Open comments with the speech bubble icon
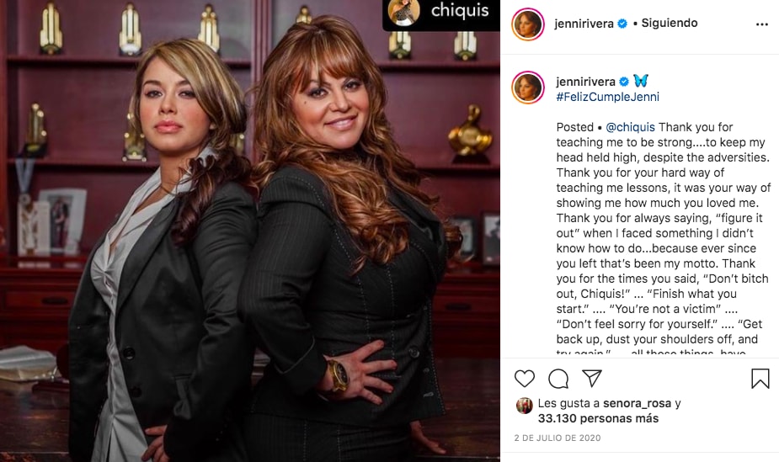 pyautogui.click(x=558, y=379)
